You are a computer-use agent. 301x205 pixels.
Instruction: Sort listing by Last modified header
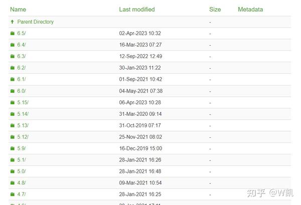pos(137,10)
